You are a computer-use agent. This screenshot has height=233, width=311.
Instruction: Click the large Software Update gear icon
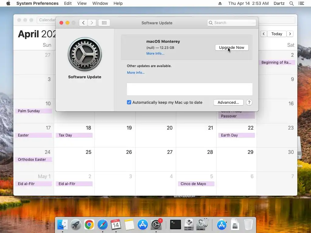pyautogui.click(x=85, y=54)
